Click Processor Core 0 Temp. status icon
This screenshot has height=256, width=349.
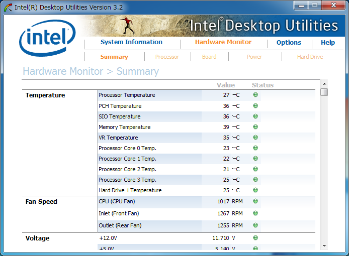(255, 148)
